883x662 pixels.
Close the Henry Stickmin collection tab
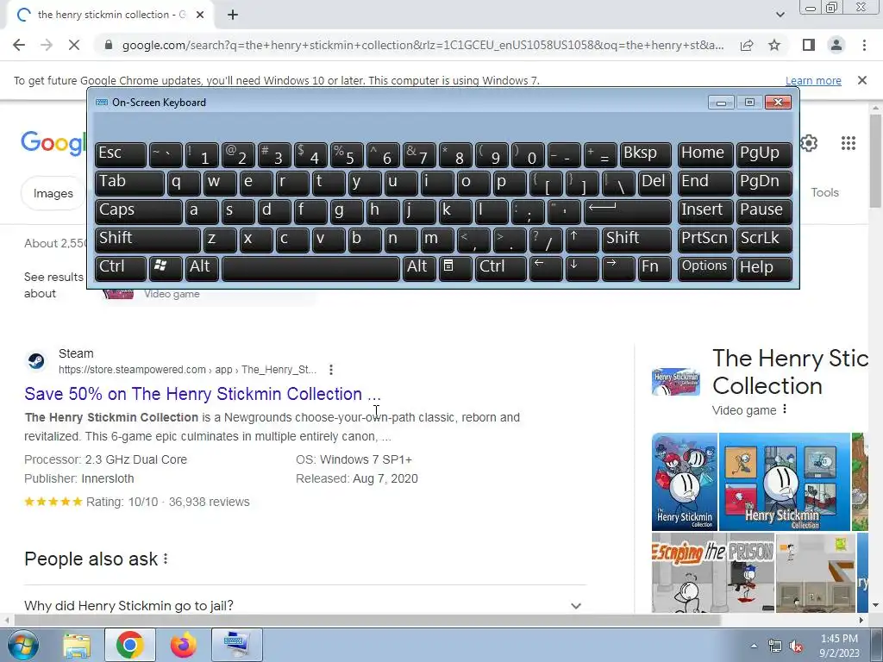tap(200, 16)
